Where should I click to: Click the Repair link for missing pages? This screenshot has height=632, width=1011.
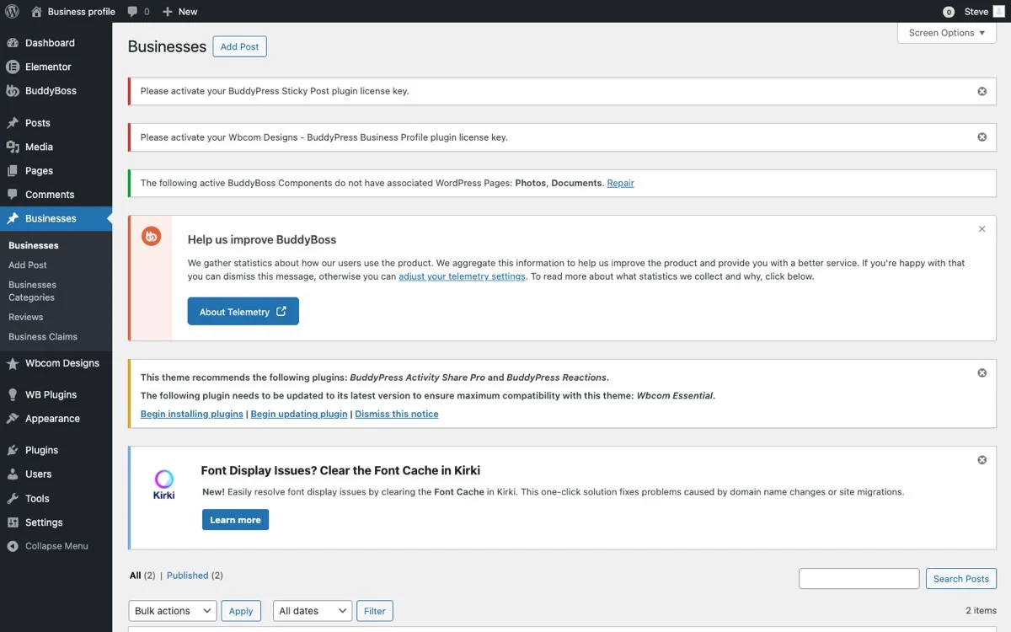click(x=620, y=183)
